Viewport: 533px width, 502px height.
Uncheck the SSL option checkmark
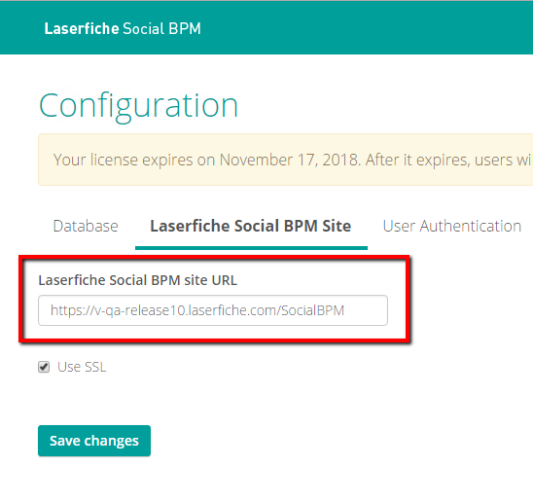click(x=44, y=367)
